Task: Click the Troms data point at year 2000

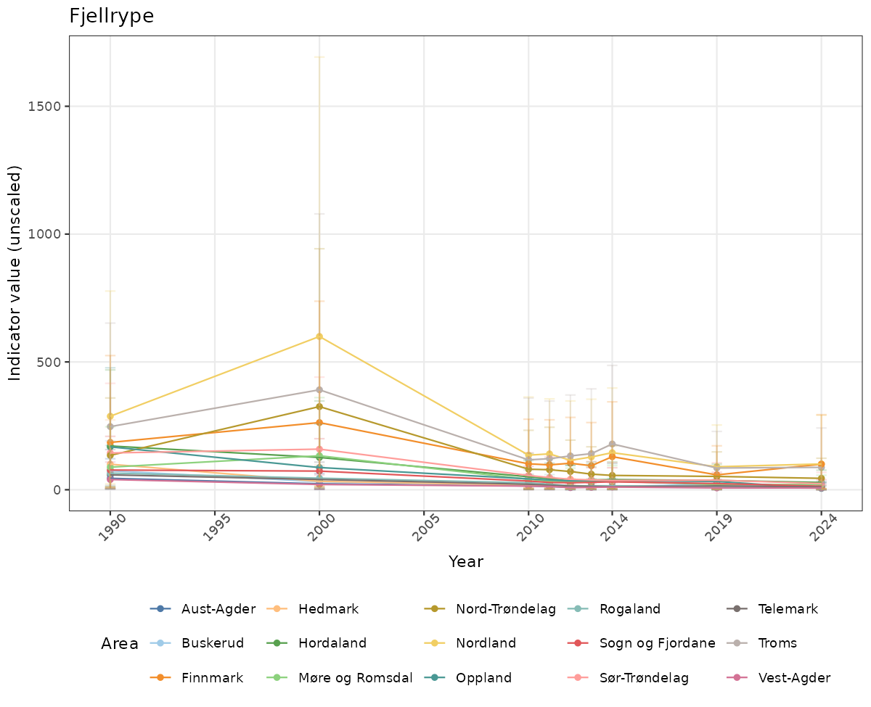Action: [319, 390]
